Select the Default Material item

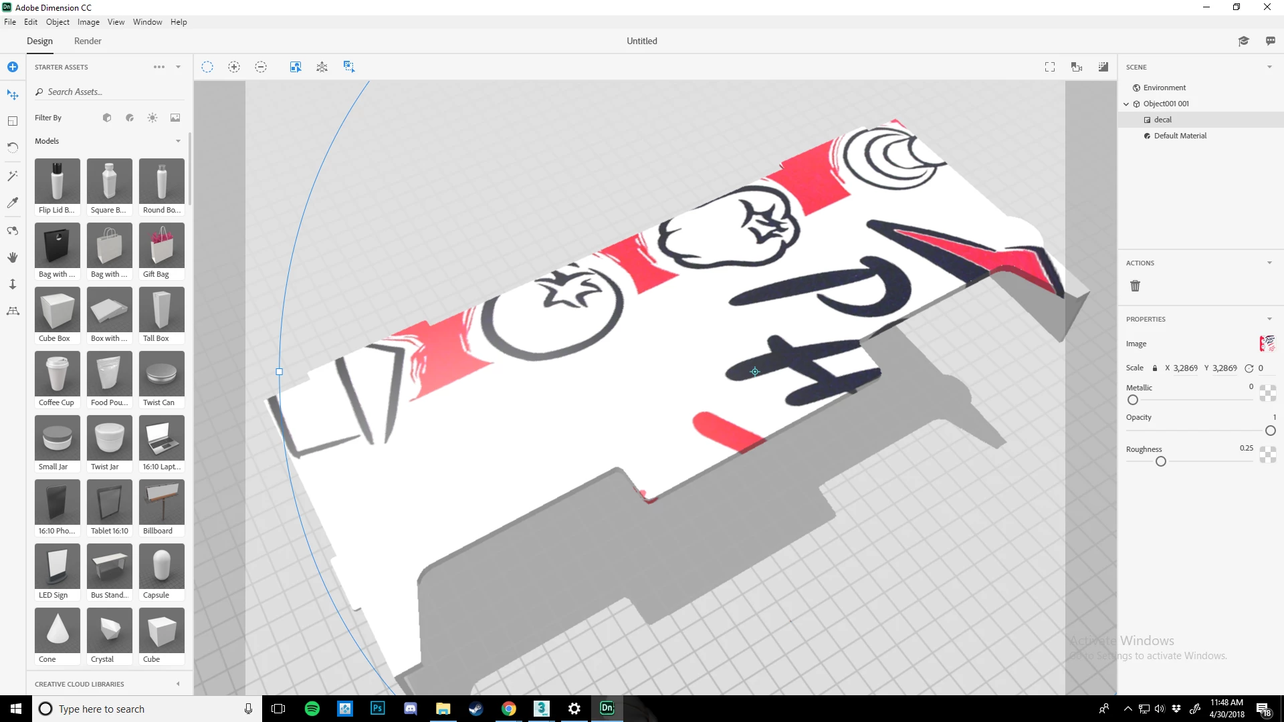pos(1180,136)
